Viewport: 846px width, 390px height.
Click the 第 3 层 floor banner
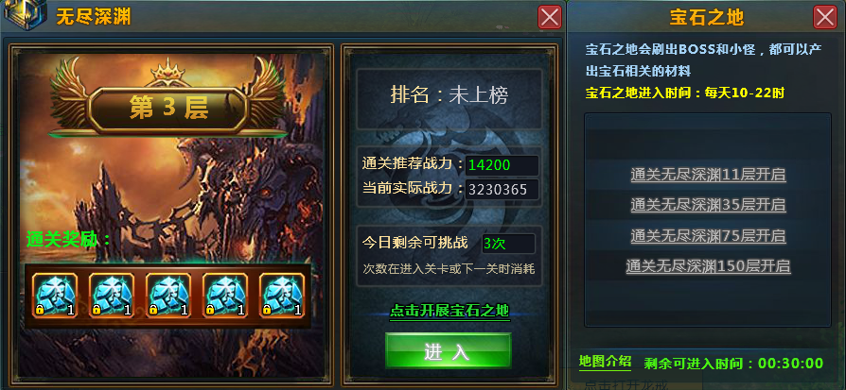pos(168,110)
